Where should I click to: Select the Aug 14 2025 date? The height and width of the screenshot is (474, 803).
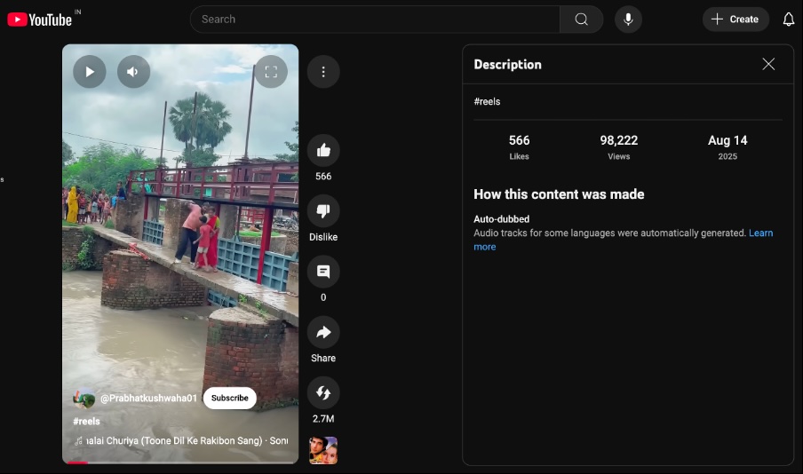coord(727,147)
